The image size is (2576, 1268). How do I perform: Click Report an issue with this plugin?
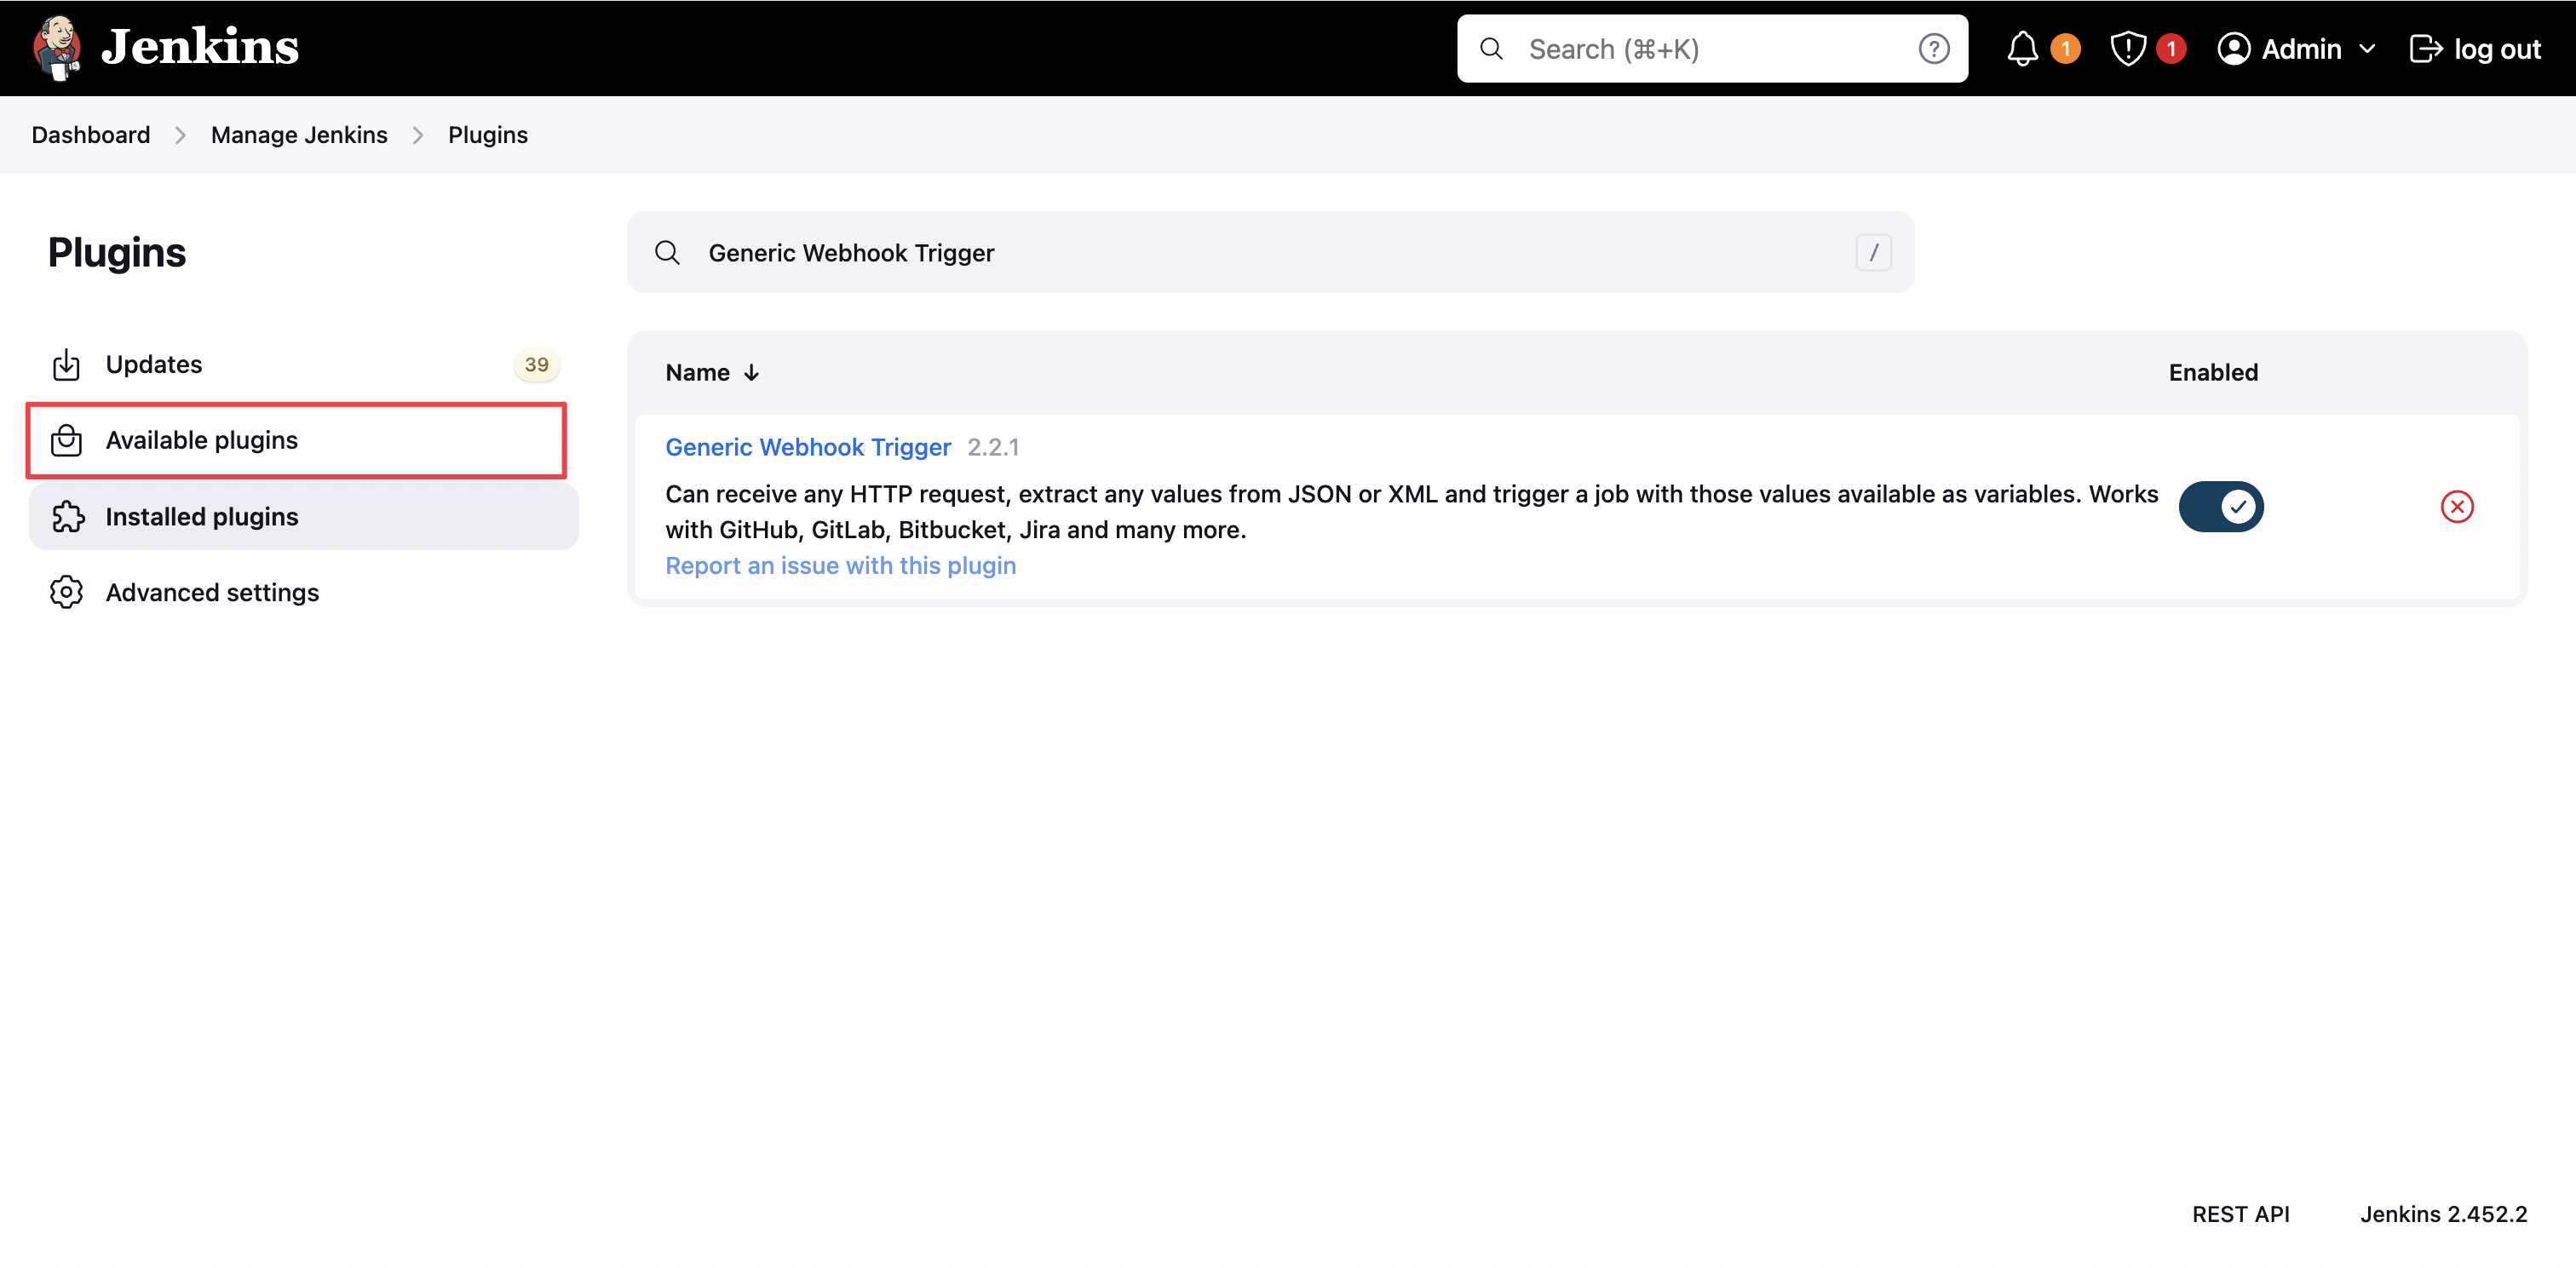coord(840,565)
